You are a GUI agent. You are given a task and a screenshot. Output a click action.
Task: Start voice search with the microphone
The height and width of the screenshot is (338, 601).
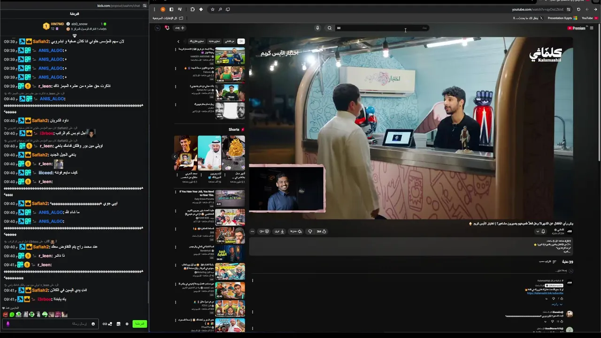[x=317, y=28]
